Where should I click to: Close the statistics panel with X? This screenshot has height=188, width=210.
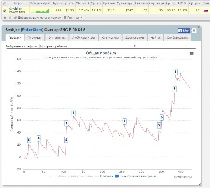coord(199,27)
